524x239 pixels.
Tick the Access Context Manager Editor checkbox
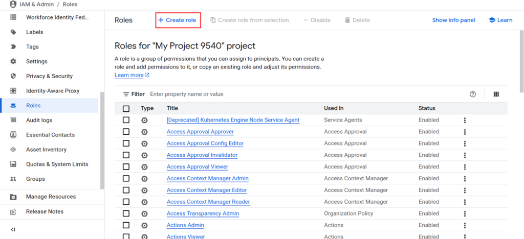pos(126,190)
